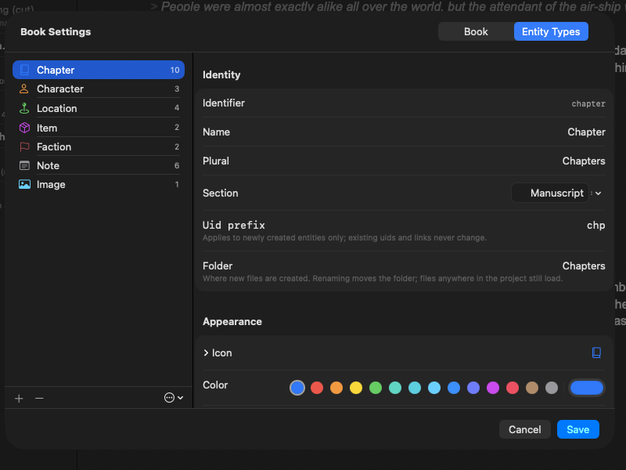Click the Character person icon

[x=24, y=89]
